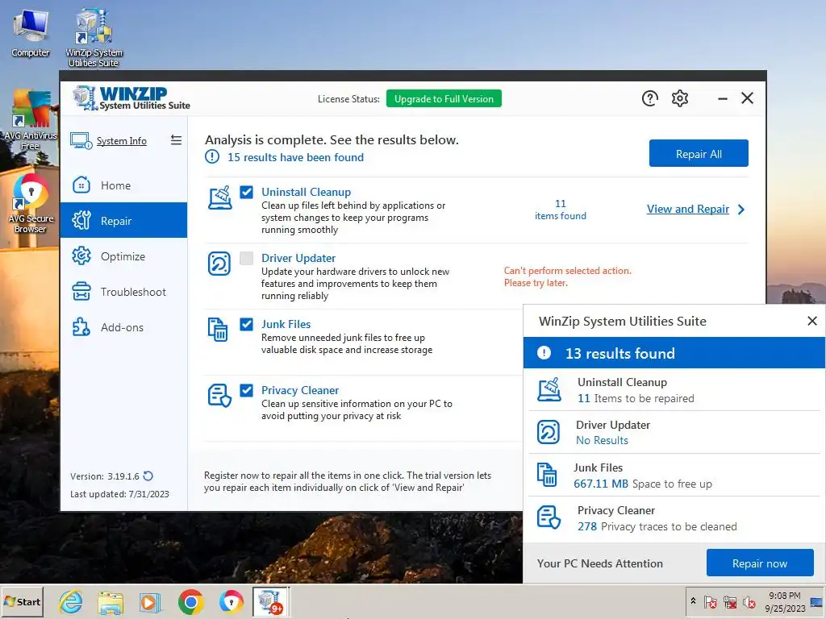Click the network tray icon
Viewport: 826px width, 619px height.
point(729,601)
